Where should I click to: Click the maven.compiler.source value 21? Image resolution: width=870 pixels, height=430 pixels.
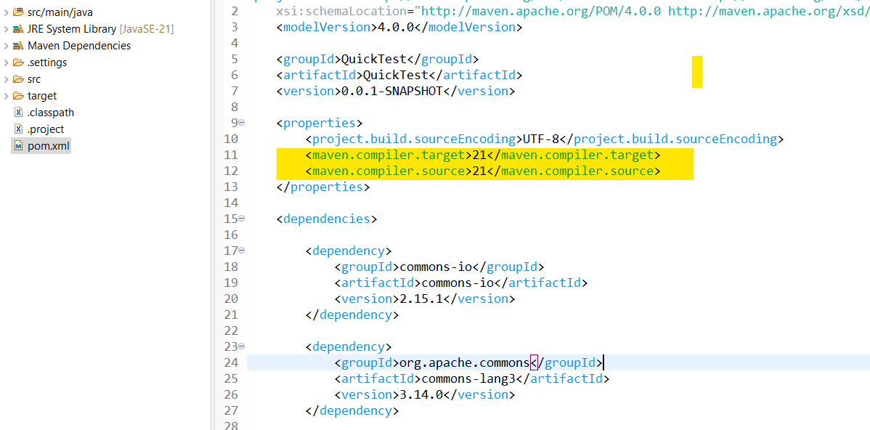479,171
